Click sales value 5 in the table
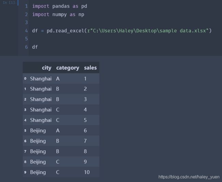Image resolution: width=222 pixels, height=182 pixels. [x=85, y=120]
